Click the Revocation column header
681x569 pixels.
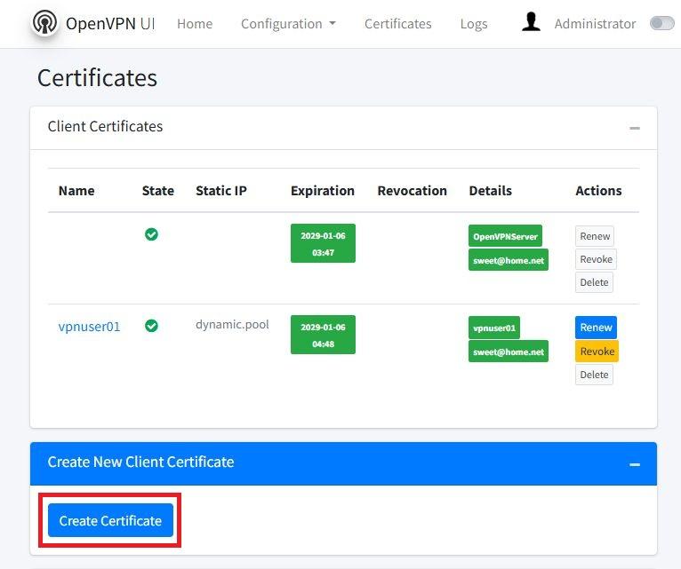click(413, 191)
